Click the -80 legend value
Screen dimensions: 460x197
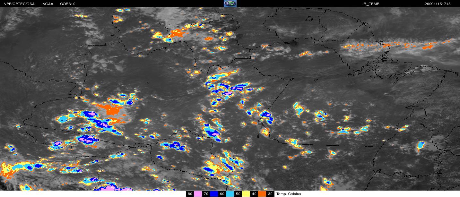[x=189, y=194]
